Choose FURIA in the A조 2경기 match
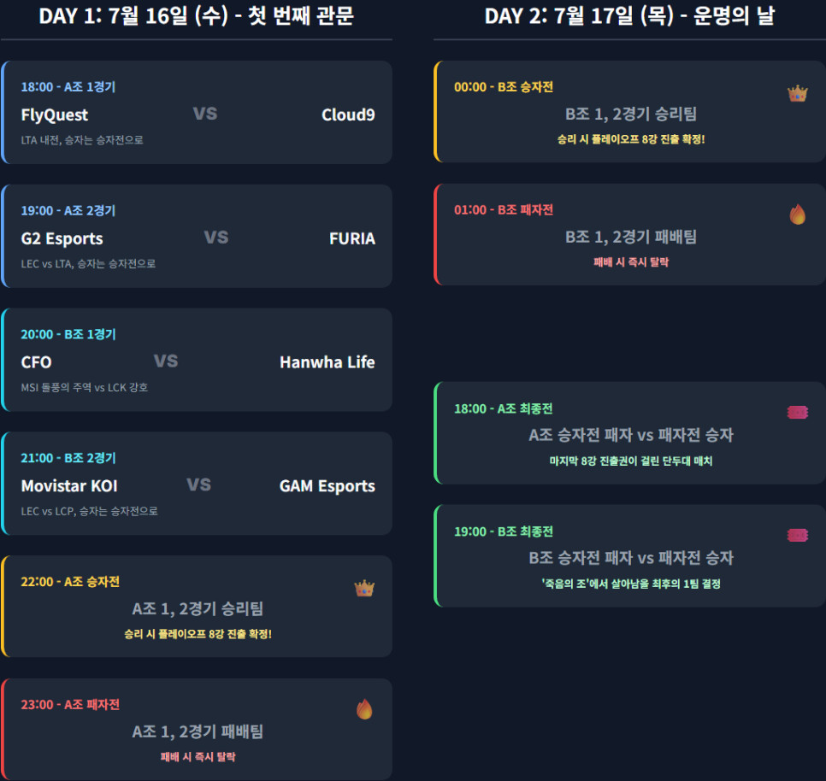 tap(351, 238)
